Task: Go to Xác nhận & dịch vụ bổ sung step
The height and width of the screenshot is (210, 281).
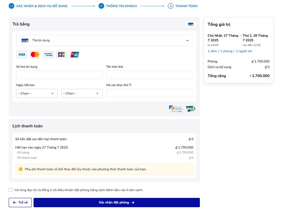Action: (38, 6)
